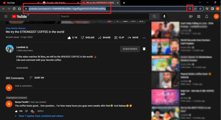The height and width of the screenshot is (120, 221).
Task: Click the video title STRONGEST COFFEE text
Action: point(35,32)
